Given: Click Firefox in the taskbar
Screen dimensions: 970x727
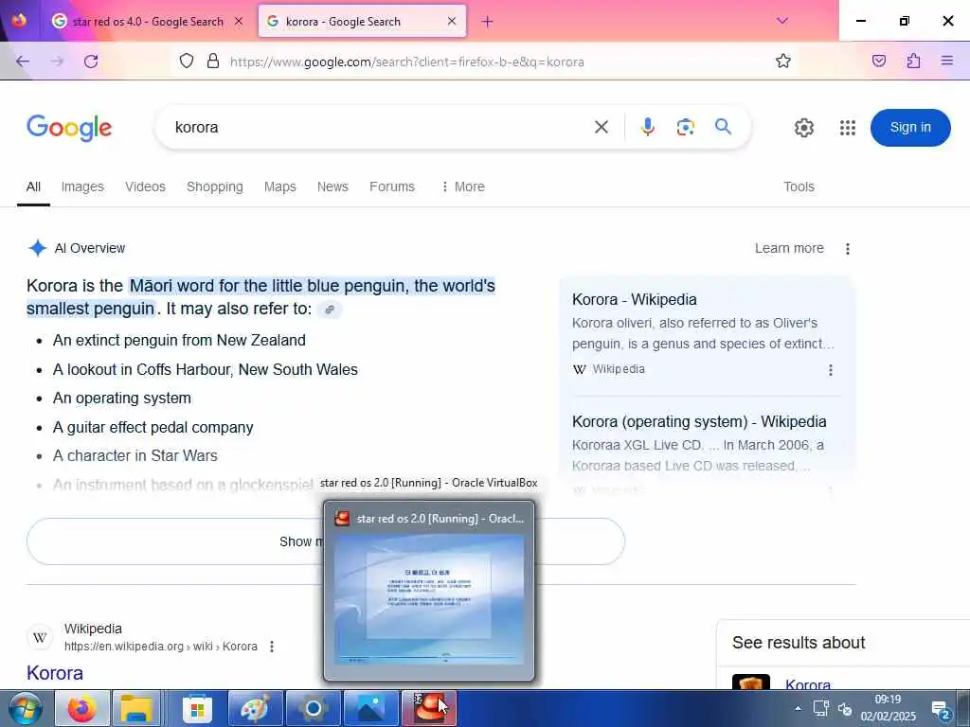Looking at the screenshot, I should (81, 708).
